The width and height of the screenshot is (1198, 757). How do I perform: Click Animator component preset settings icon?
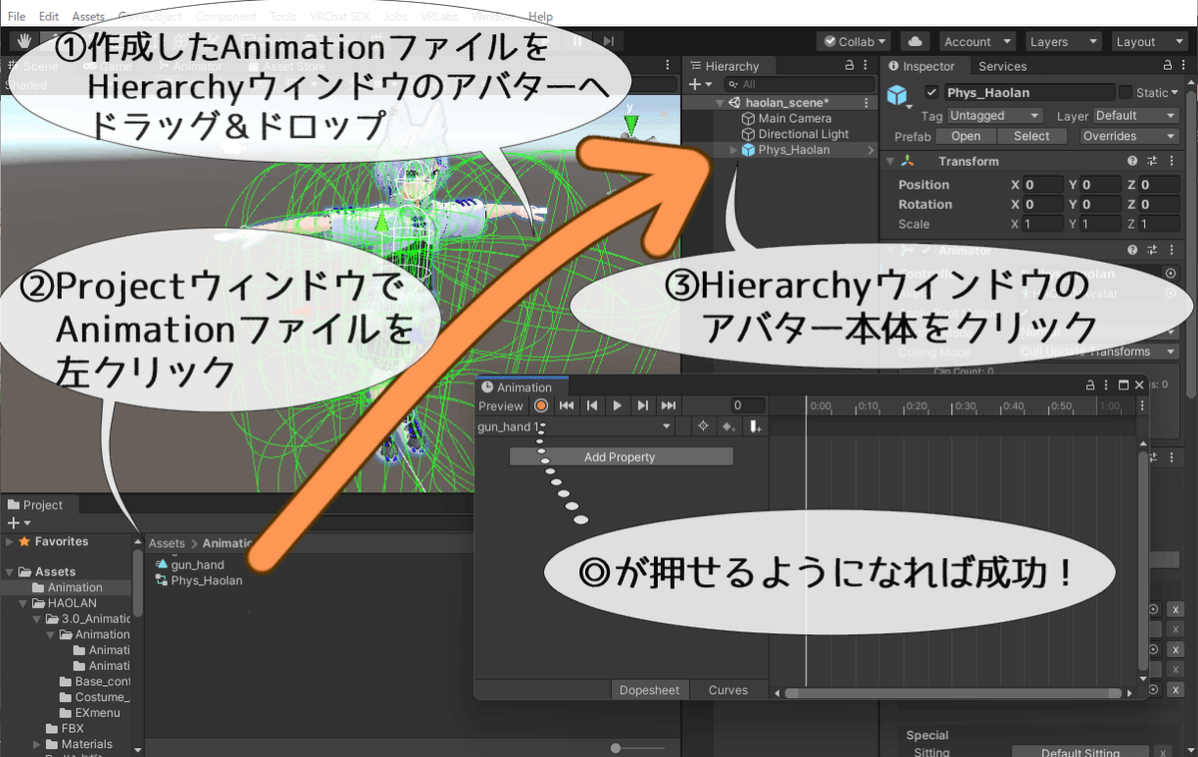1152,251
